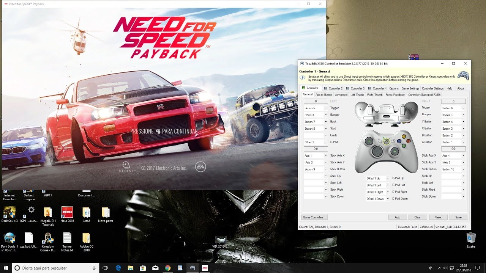This screenshot has height=273, width=486.
Task: Click the Windows search box
Action: [x=55, y=268]
